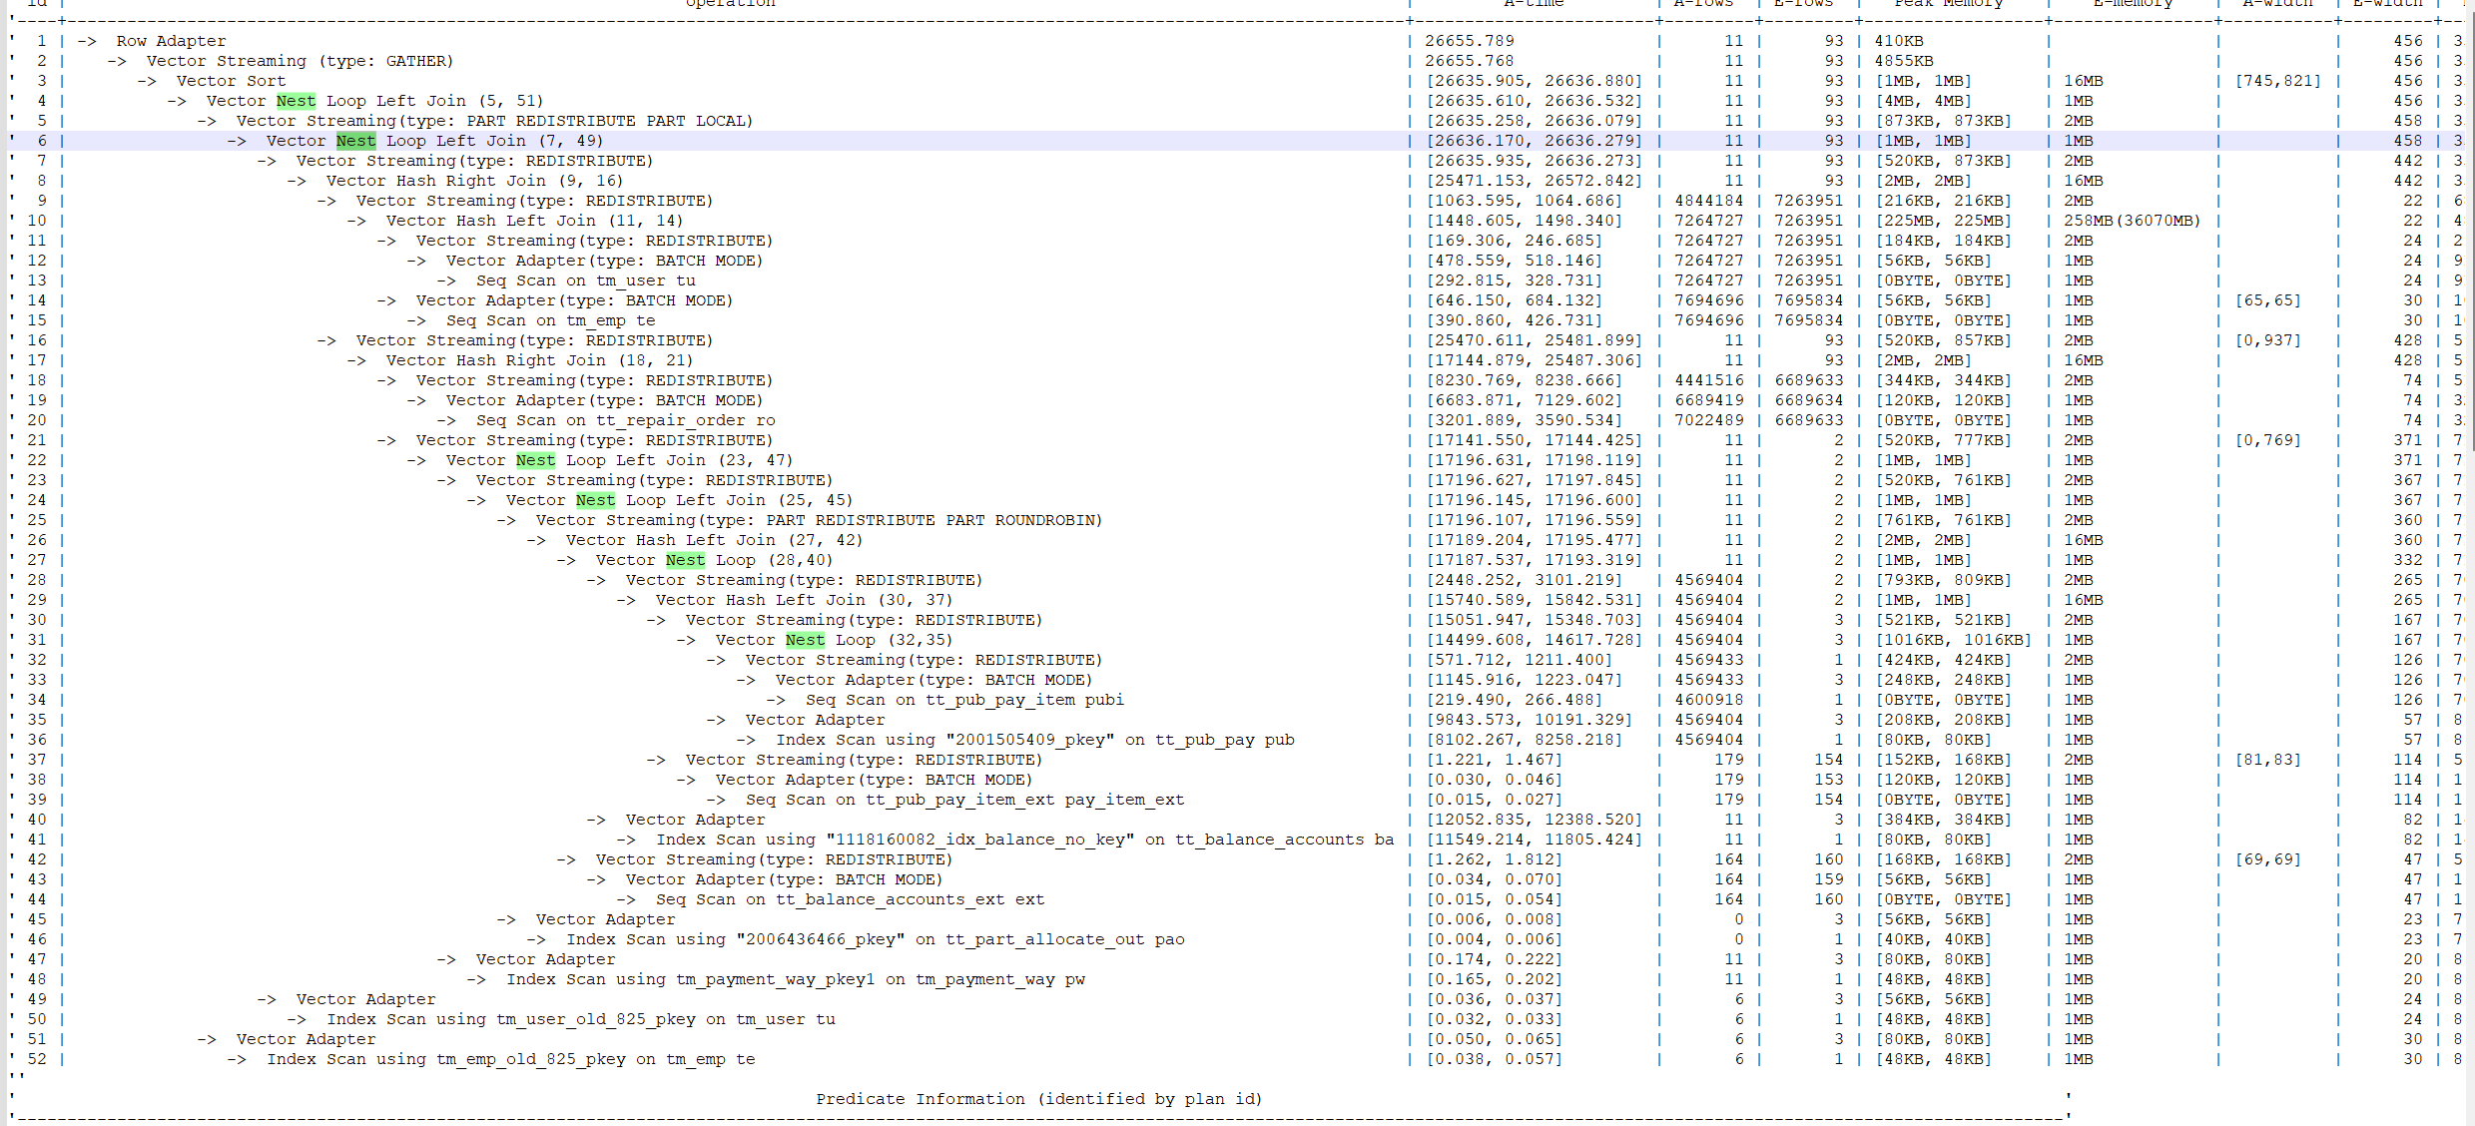Click the A-time value '26655.789' in row 1
This screenshot has width=2475, height=1126.
pos(1469,41)
